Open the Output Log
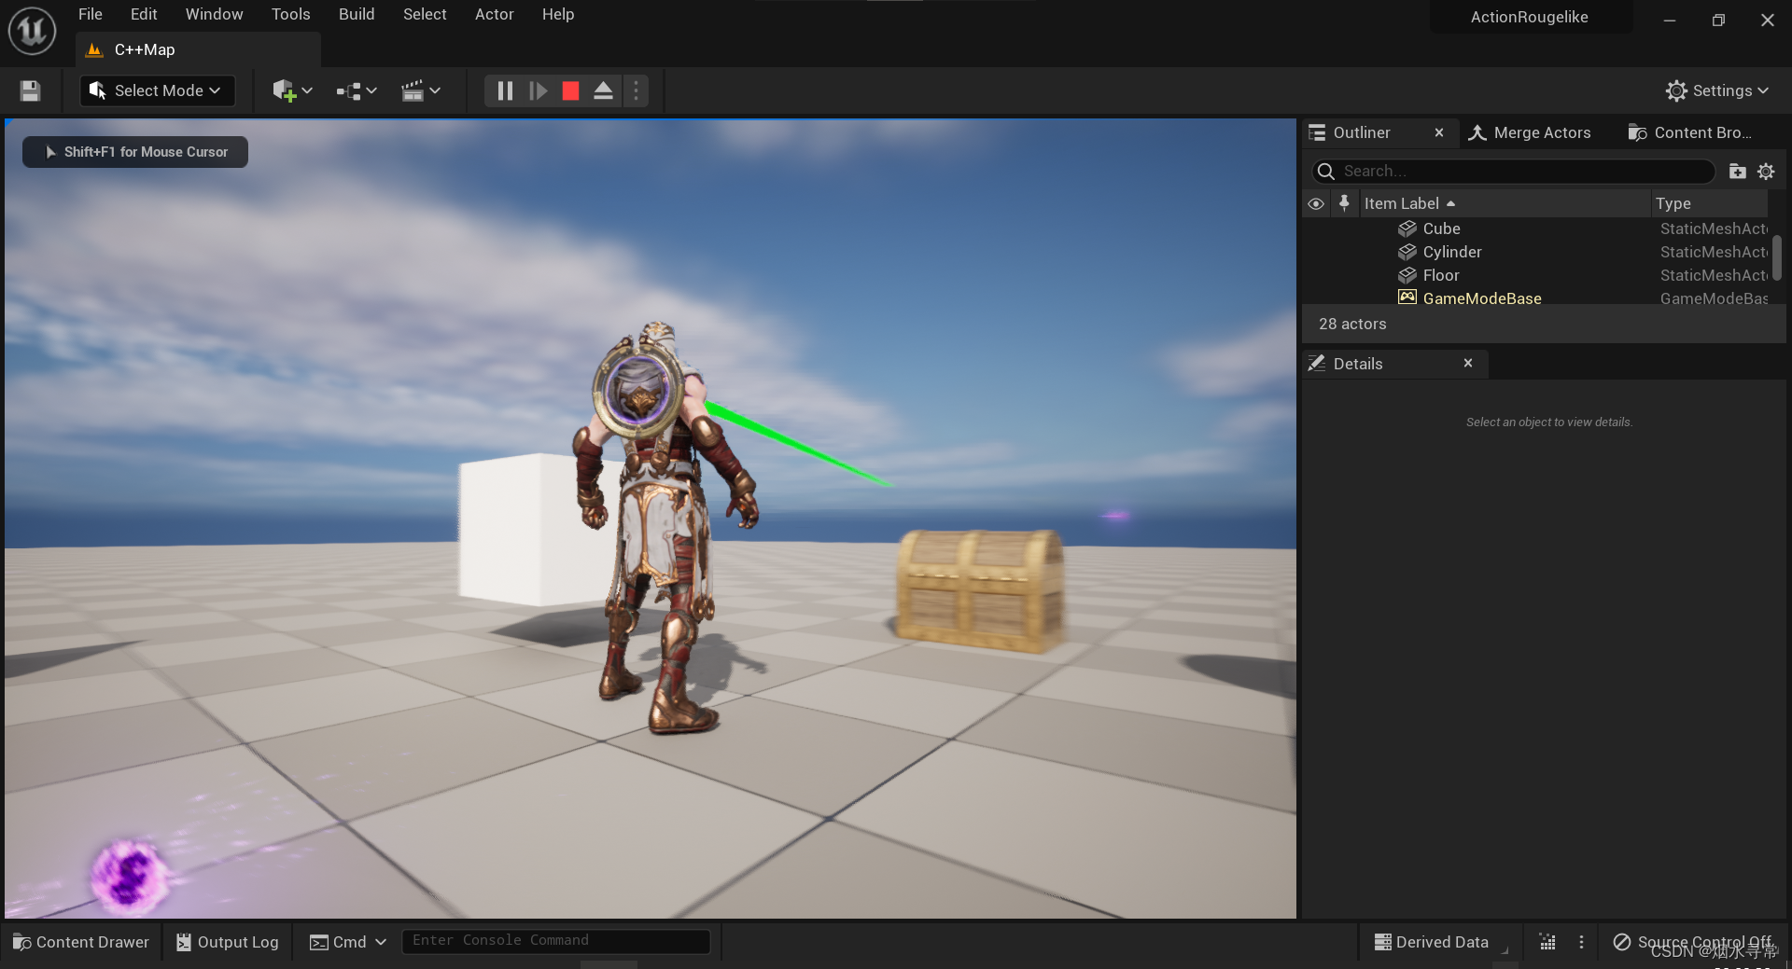Screen dimensions: 1792x969 coord(227,942)
